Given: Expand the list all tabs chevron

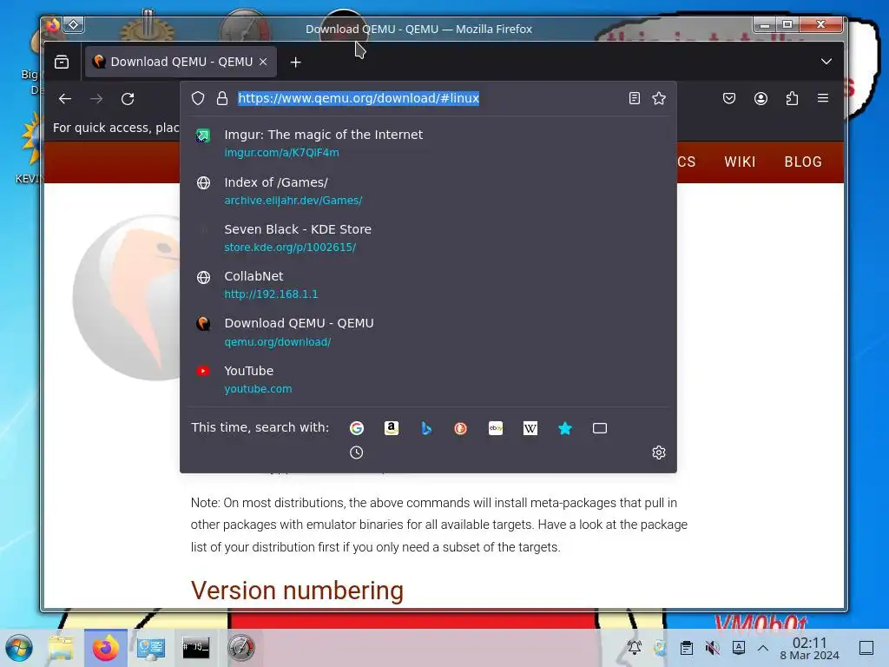Looking at the screenshot, I should point(826,62).
